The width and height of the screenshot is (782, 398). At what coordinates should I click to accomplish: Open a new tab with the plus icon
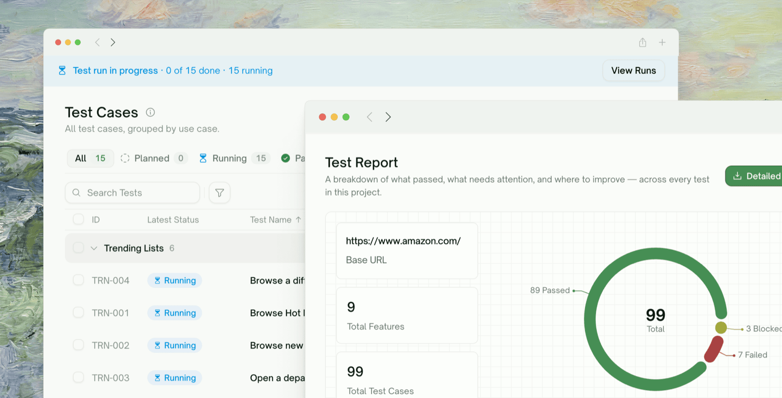point(662,43)
